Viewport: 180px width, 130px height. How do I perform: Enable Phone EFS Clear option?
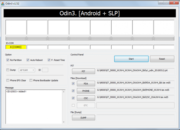8,80
